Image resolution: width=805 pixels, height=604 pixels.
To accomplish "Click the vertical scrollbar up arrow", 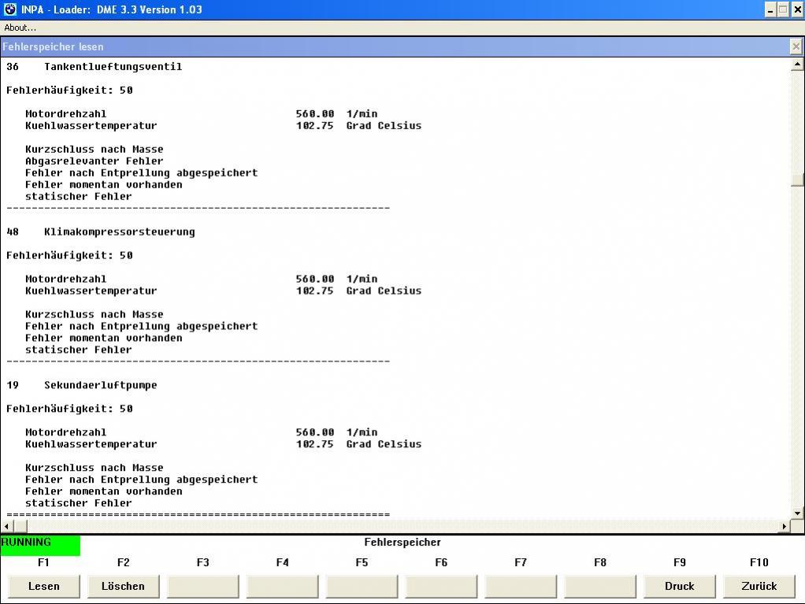I will point(796,65).
